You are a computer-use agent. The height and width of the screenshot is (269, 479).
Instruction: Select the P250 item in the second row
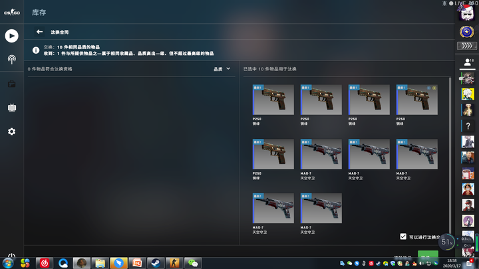273,154
